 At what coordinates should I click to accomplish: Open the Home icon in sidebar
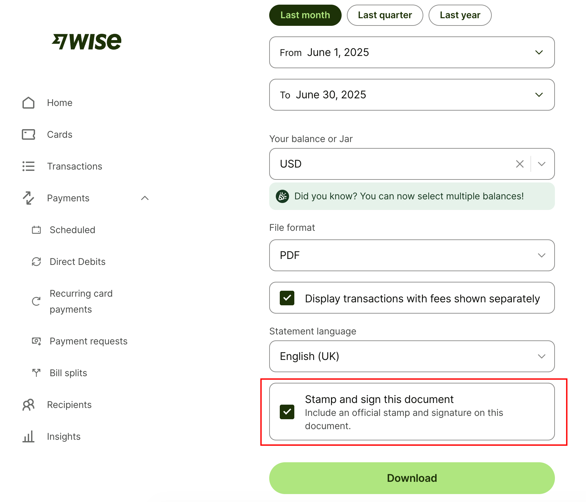(x=28, y=103)
